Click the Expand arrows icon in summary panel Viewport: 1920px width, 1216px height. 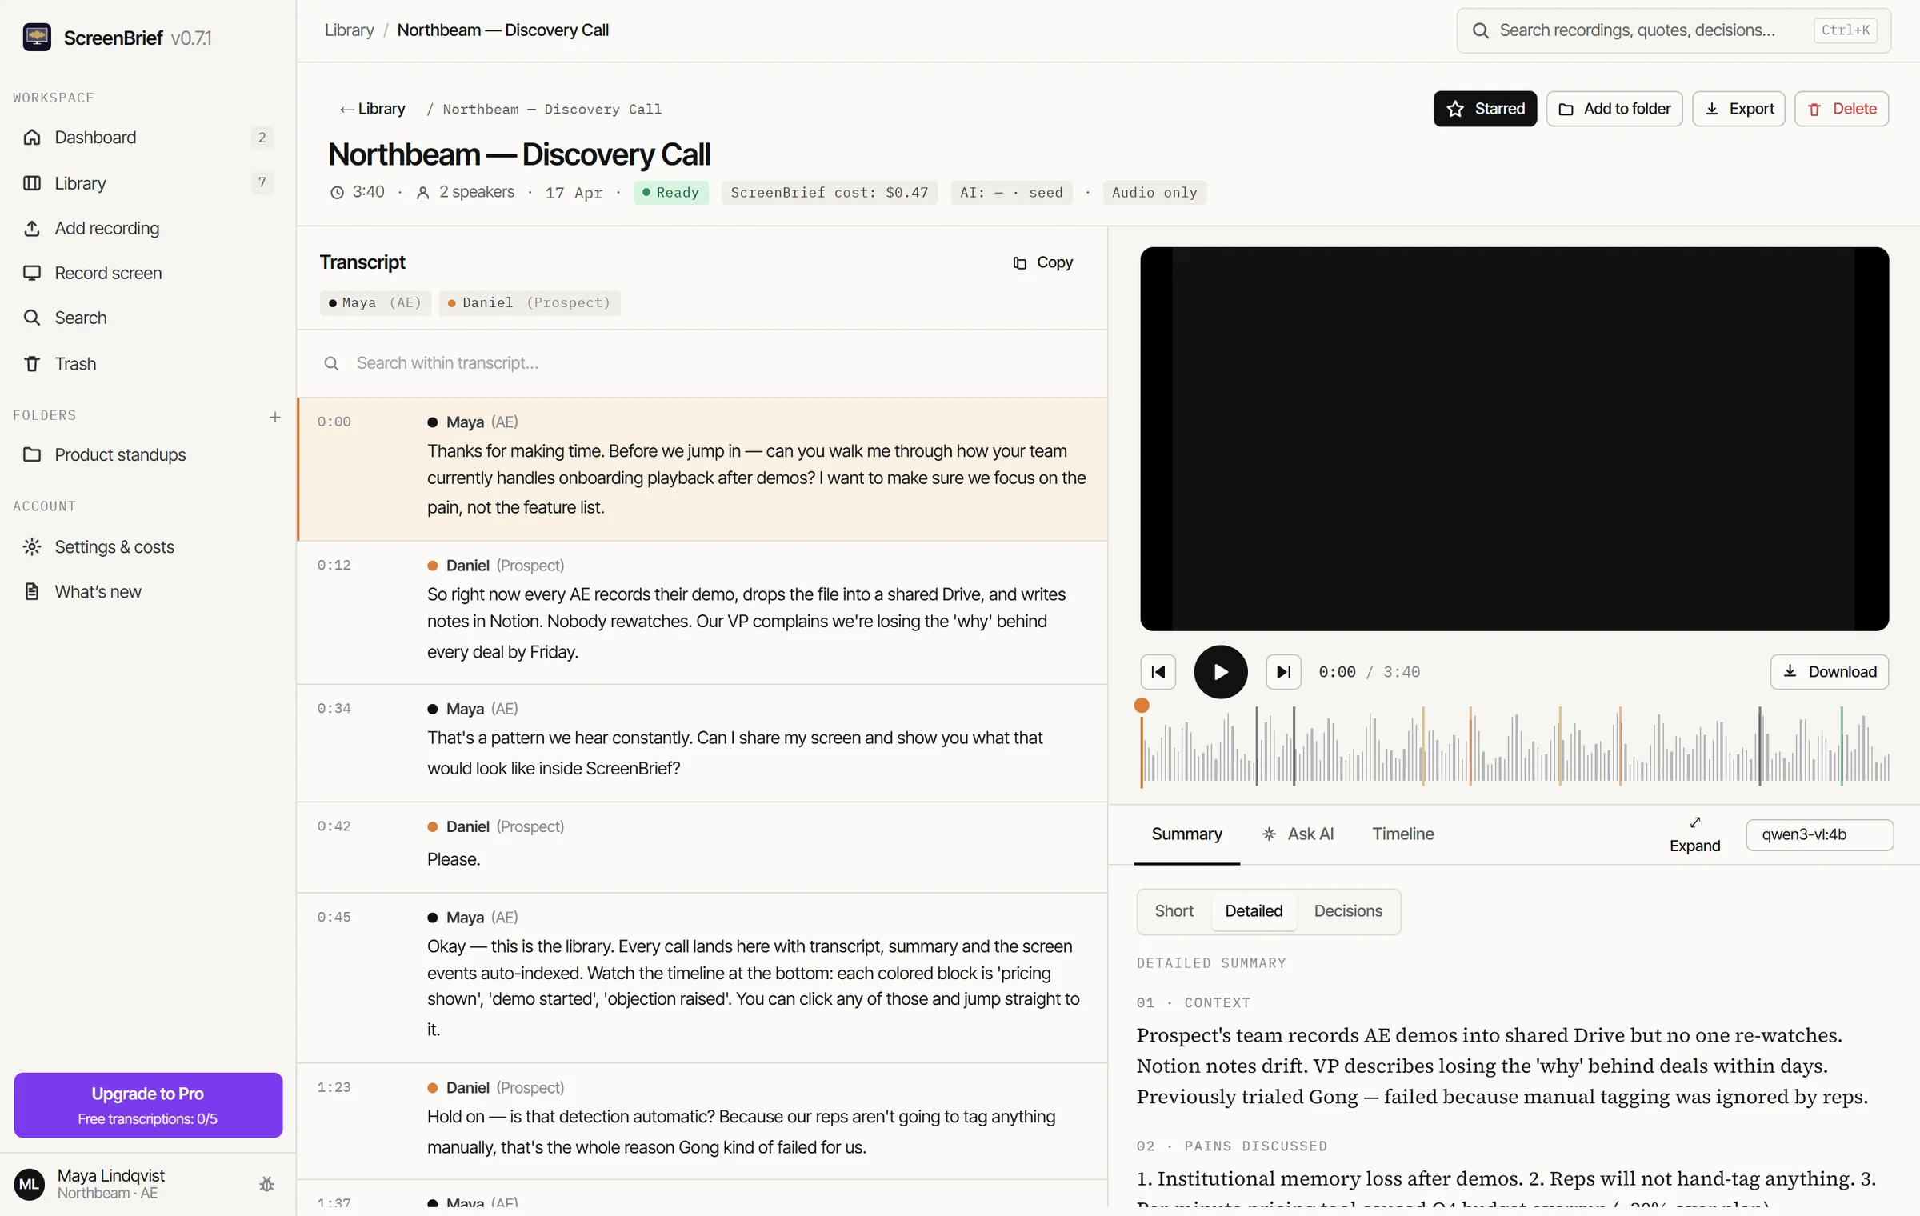tap(1694, 822)
